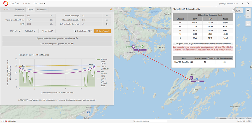252x123 pixels.
Task: Click the Link availability due to rain field
Action: point(92,24)
